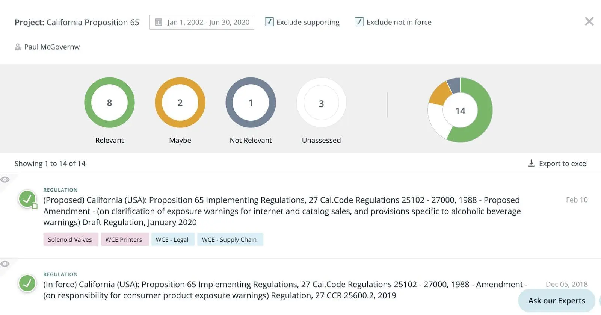The height and width of the screenshot is (315, 601).
Task: Filter by the Not Relevant circle showing 1
Action: pyautogui.click(x=251, y=103)
